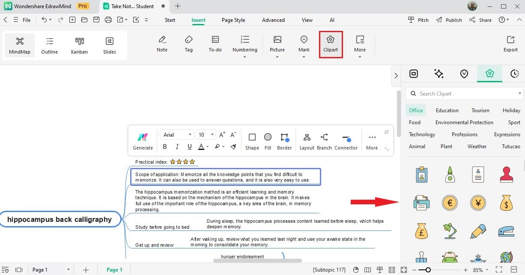Open the AI sparkle panel tab
This screenshot has height=275, width=525.
pos(439,74)
